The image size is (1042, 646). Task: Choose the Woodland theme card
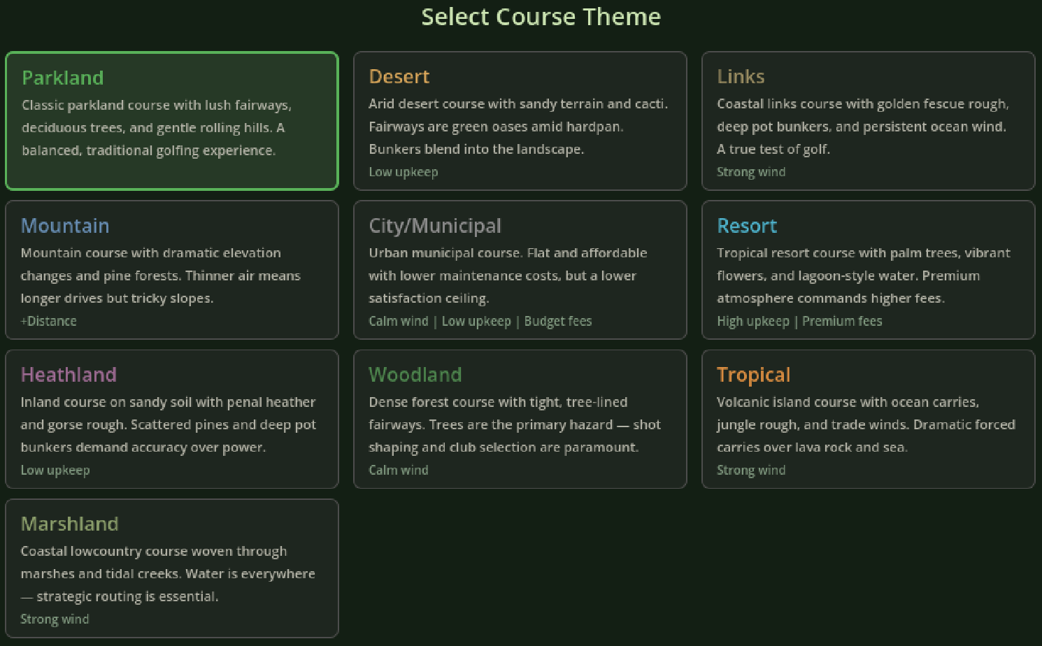tap(520, 419)
